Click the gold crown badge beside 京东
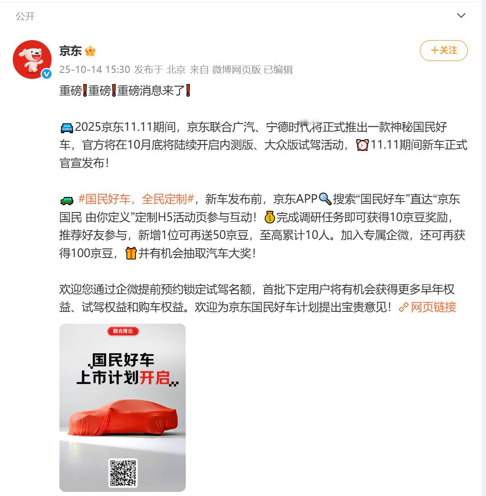Image resolution: width=486 pixels, height=496 pixels. tap(90, 51)
